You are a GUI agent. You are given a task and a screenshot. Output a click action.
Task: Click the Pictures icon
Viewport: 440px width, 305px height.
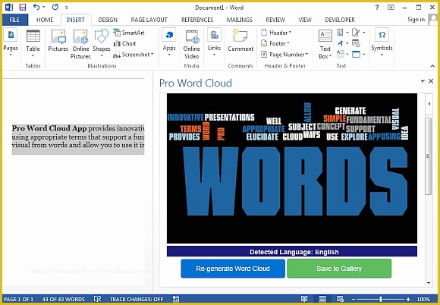pyautogui.click(x=58, y=41)
